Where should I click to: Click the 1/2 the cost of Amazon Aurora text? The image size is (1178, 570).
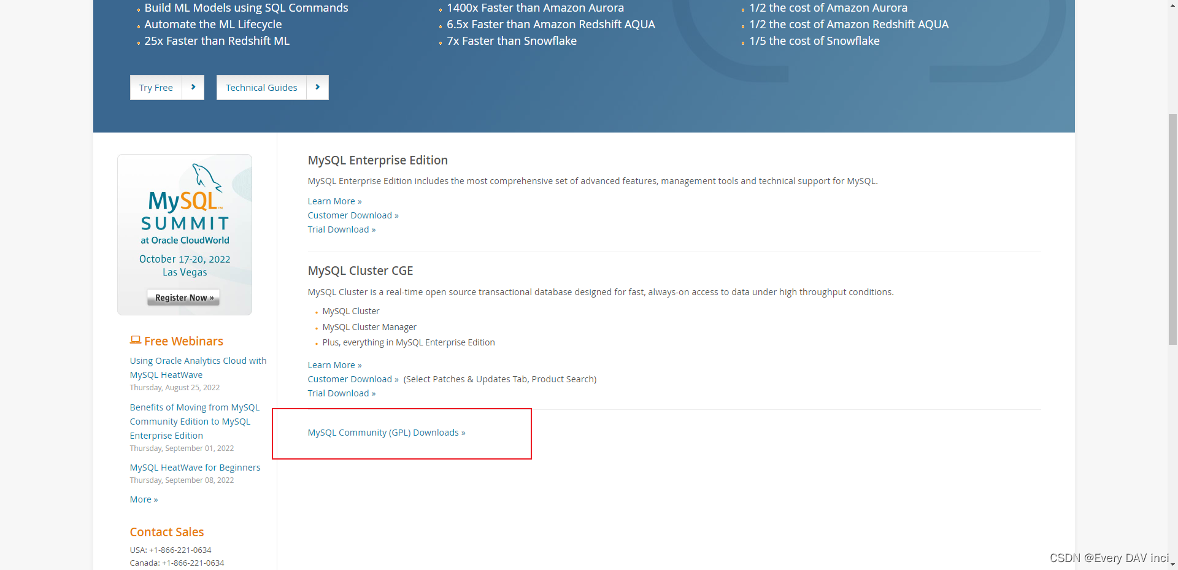click(x=828, y=8)
